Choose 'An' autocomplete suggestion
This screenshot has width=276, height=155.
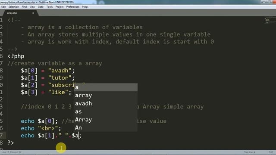pyautogui.click(x=106, y=128)
